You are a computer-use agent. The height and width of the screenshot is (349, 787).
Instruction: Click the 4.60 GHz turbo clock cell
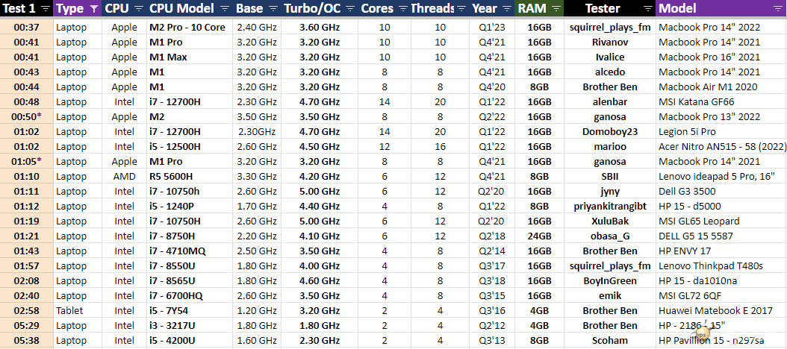(x=320, y=281)
